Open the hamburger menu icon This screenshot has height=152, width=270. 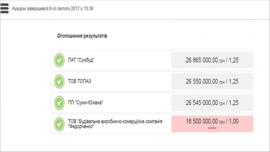click(4, 8)
